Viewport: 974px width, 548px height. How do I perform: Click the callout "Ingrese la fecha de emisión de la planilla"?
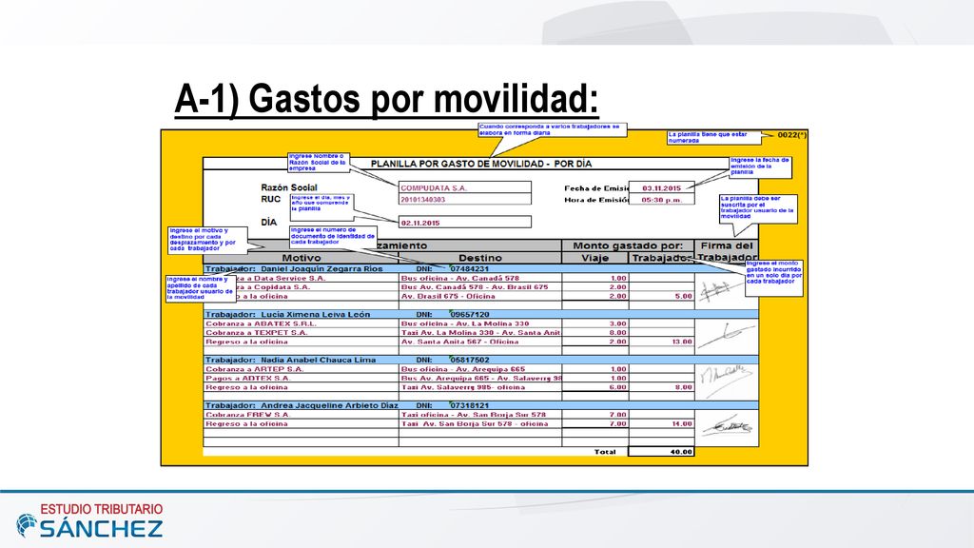click(760, 166)
